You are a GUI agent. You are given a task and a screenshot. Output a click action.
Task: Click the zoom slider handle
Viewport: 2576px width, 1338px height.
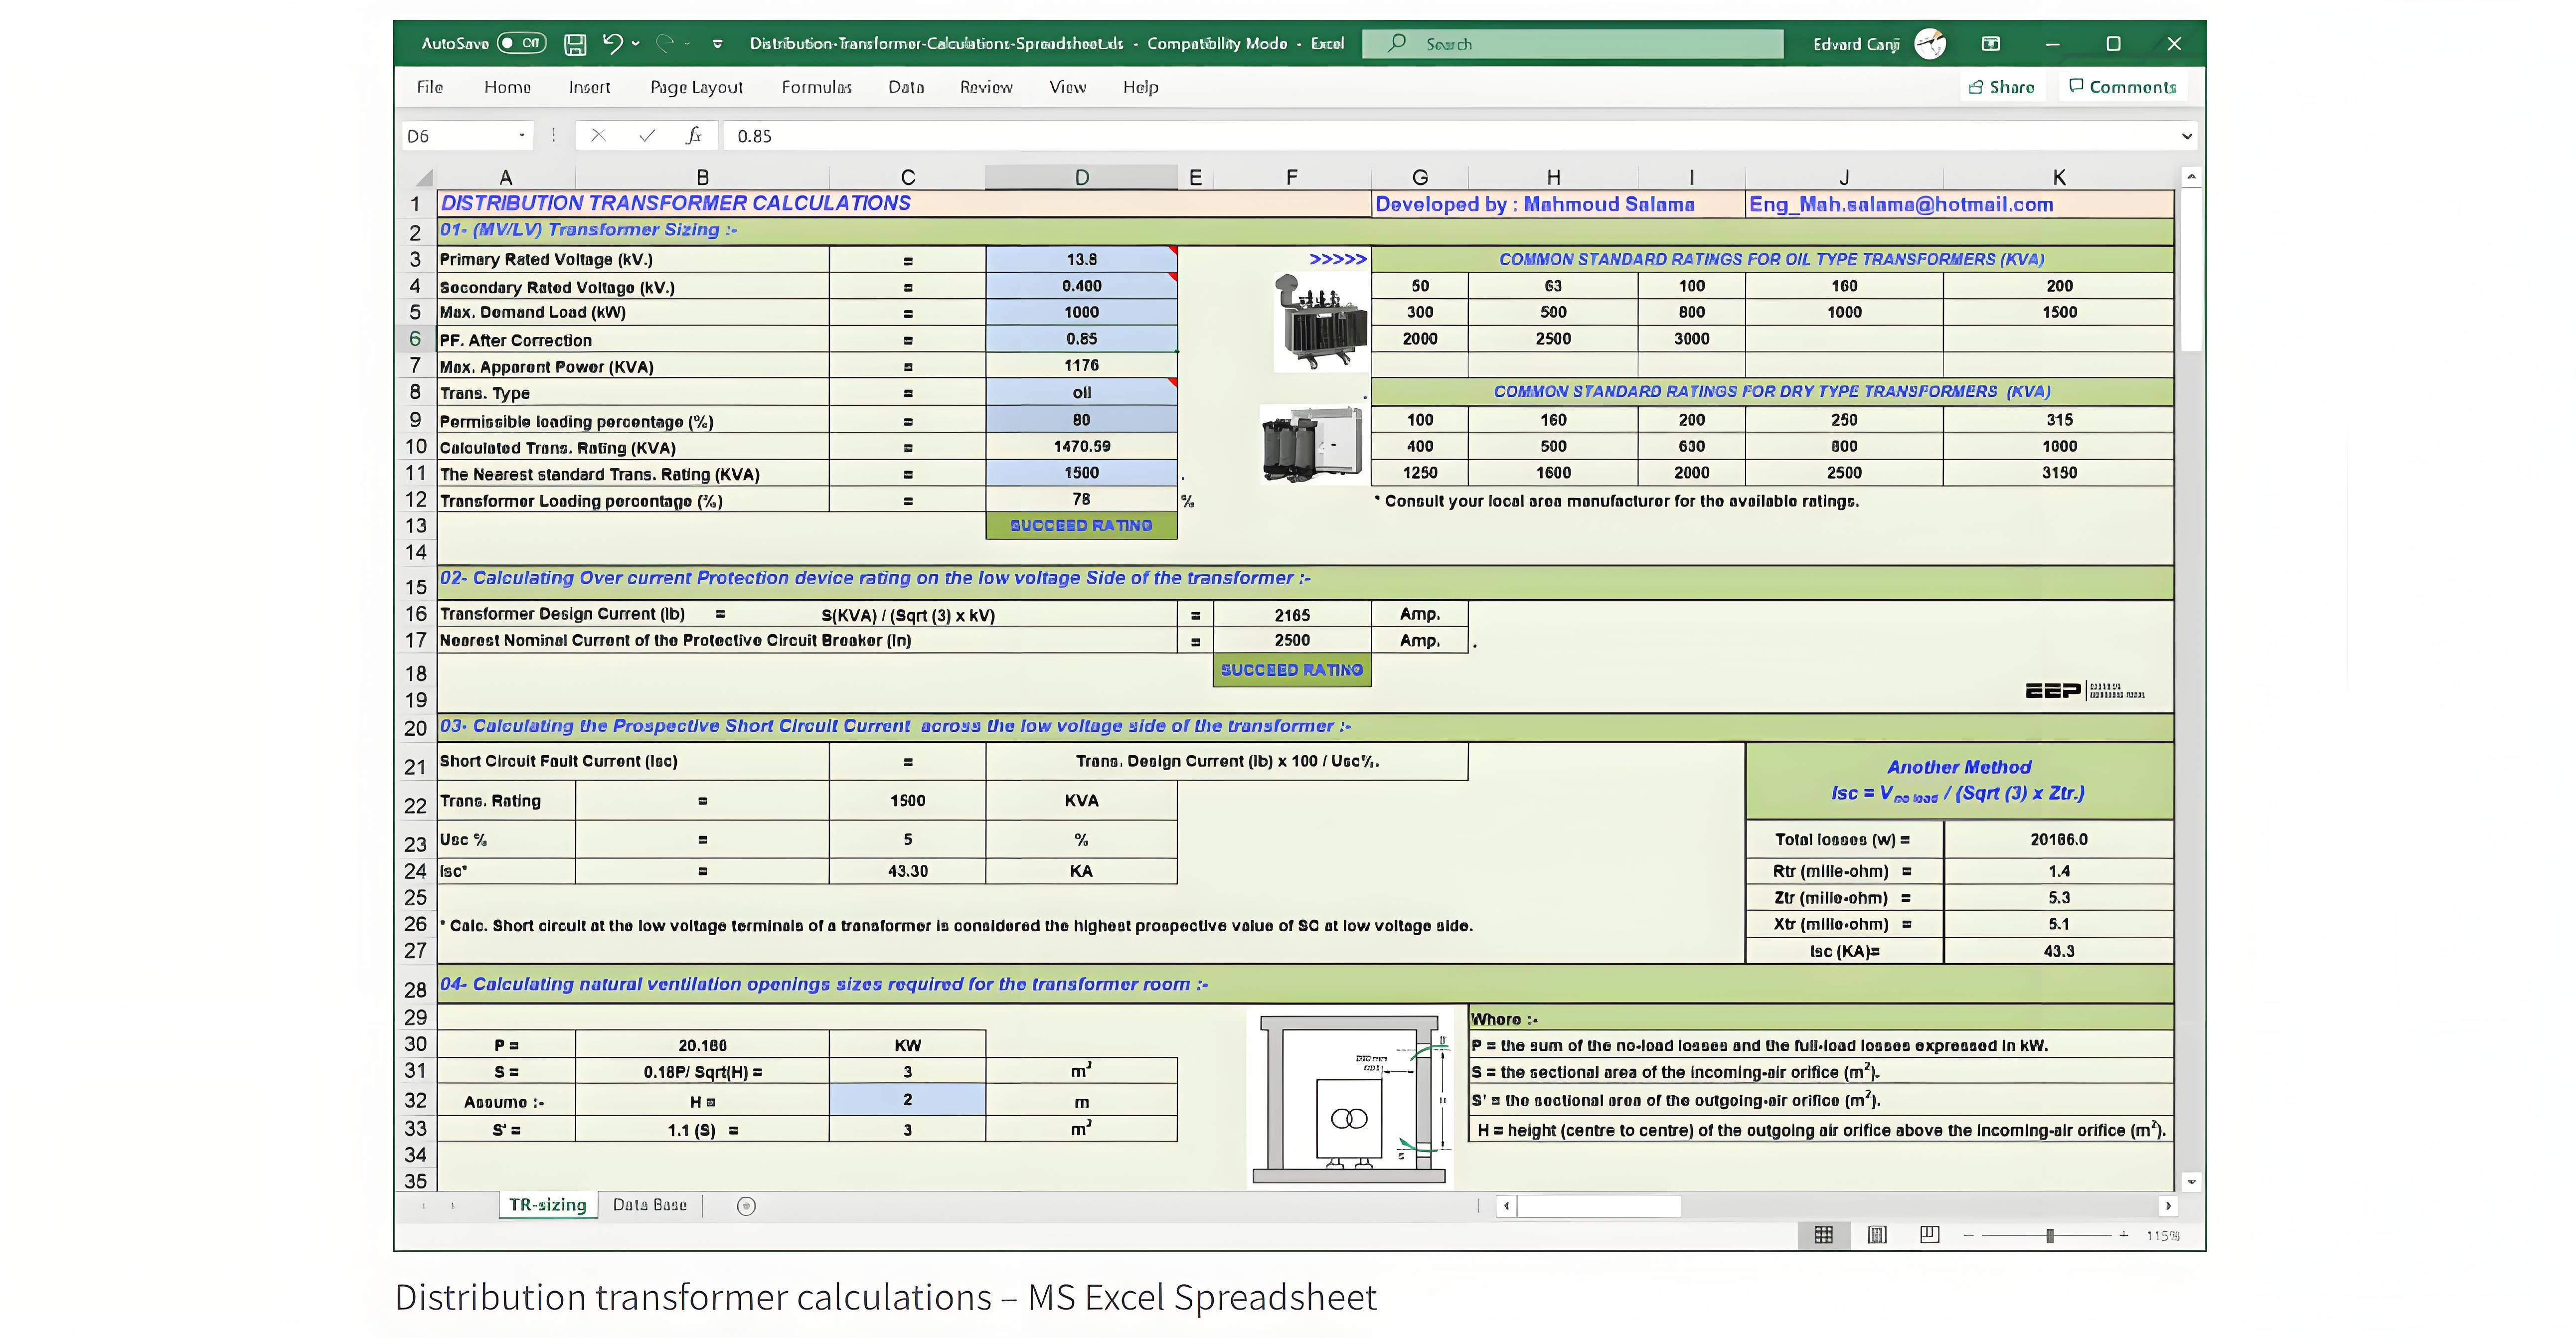tap(2050, 1236)
